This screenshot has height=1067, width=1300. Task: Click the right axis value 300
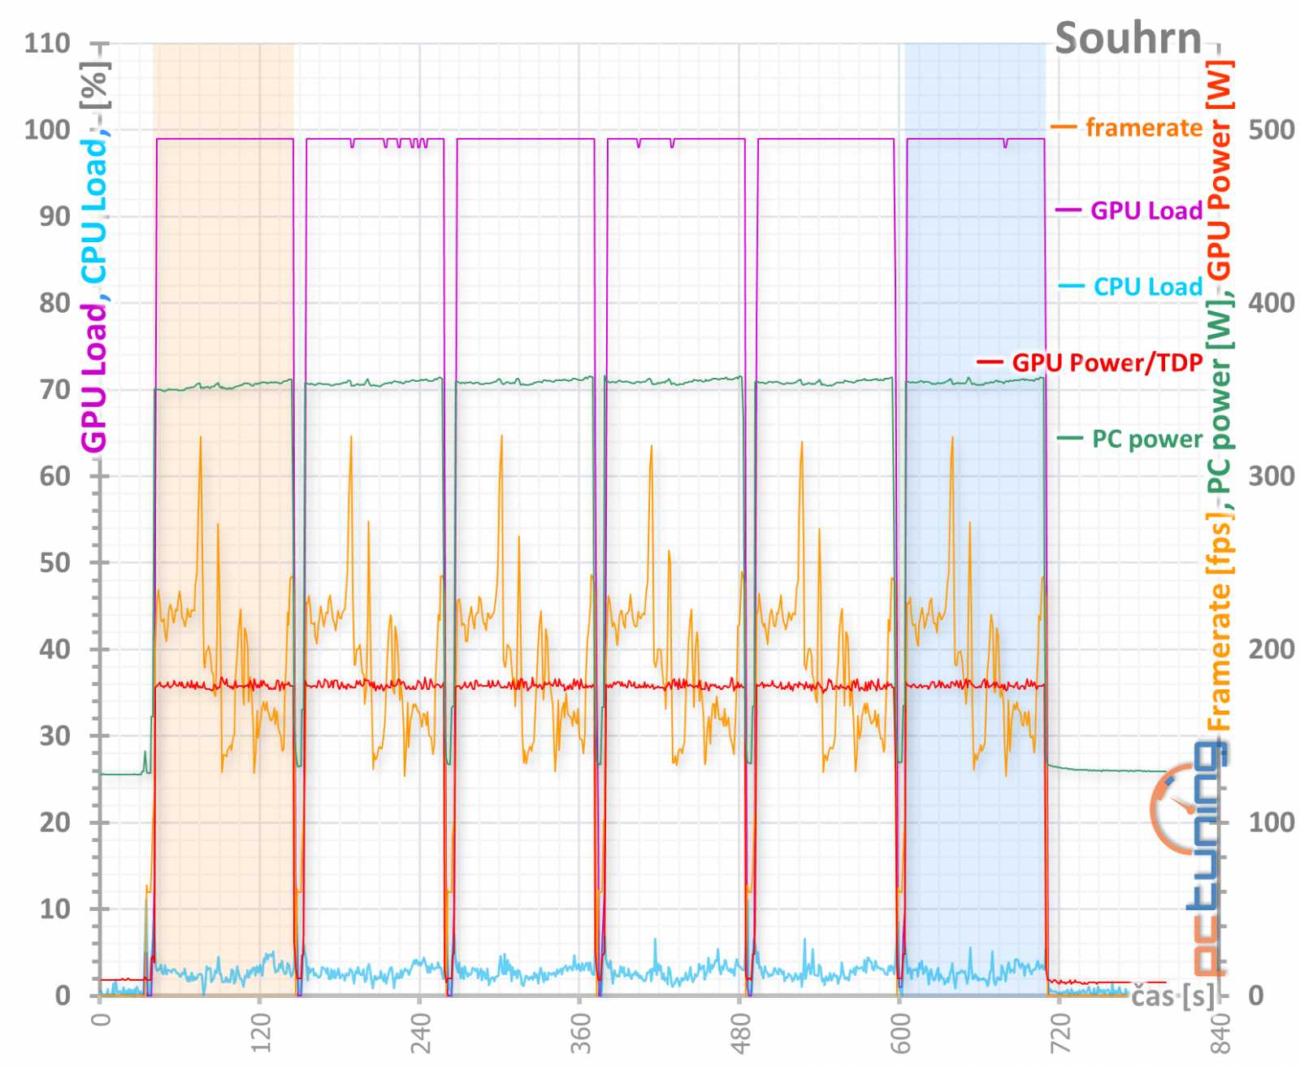1272,475
